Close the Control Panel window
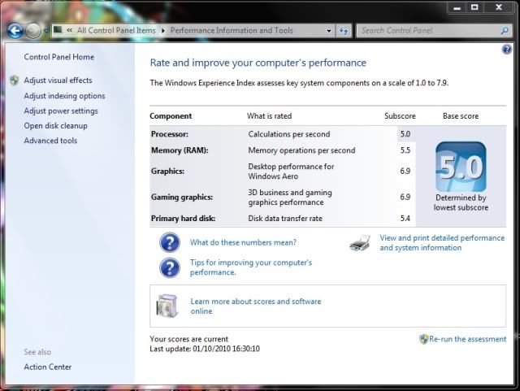Image resolution: width=520 pixels, height=391 pixels. 498,7
